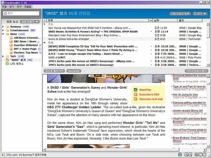This screenshot has width=211, height=158.
Task: Open the 새로 만들기 dropdown
Action: 30,22
